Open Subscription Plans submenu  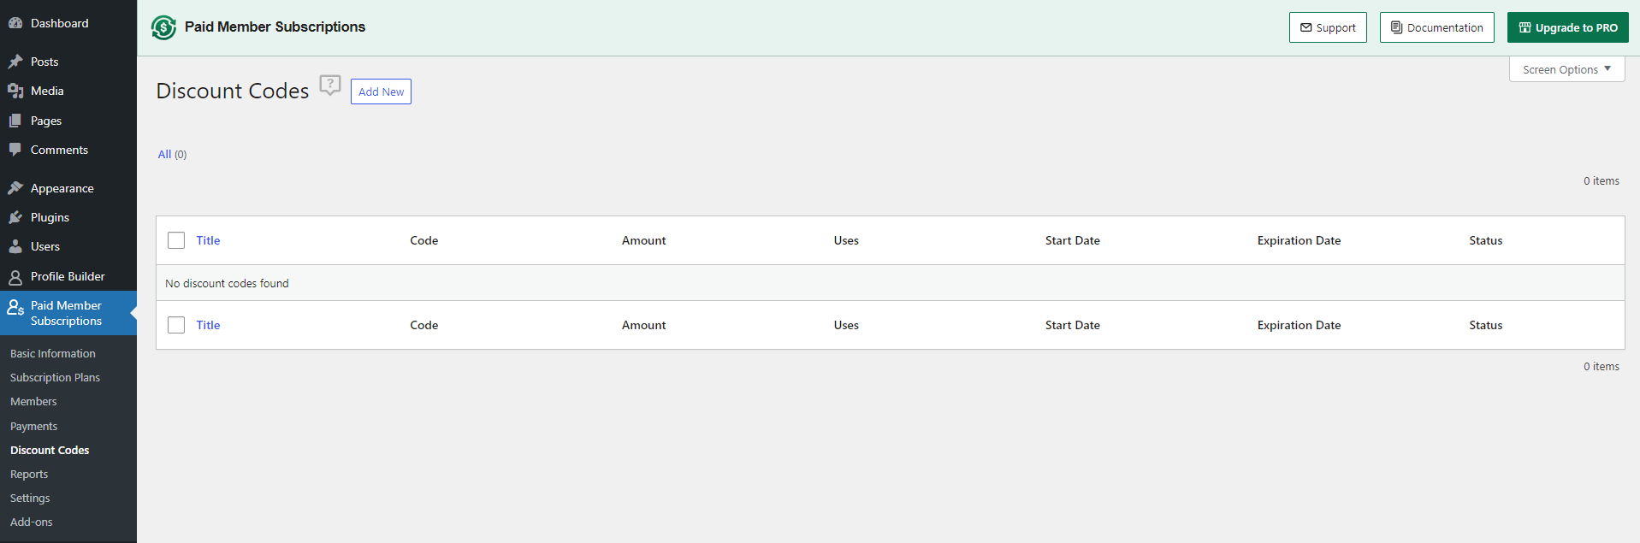pos(55,377)
